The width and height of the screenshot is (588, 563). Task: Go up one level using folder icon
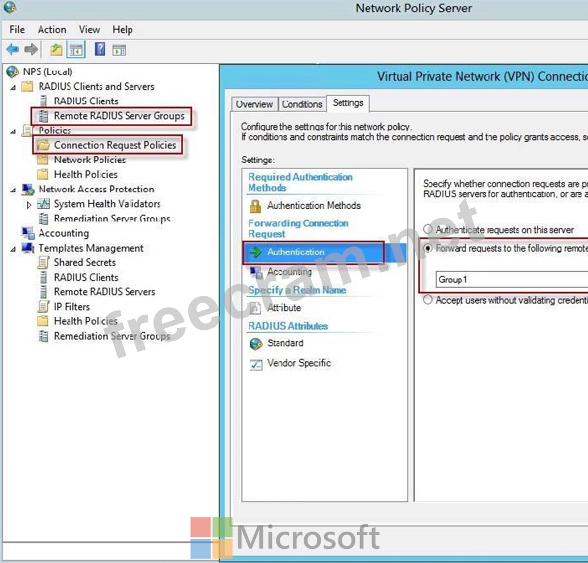click(x=56, y=49)
